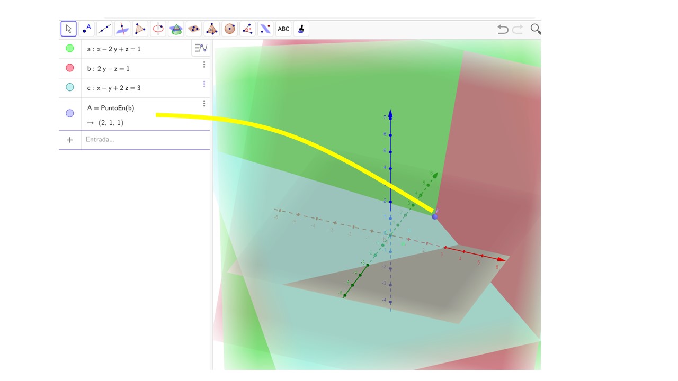Select equation a: x − 2y + z = 1
Viewport: 678px width, 381px height.
coord(114,49)
